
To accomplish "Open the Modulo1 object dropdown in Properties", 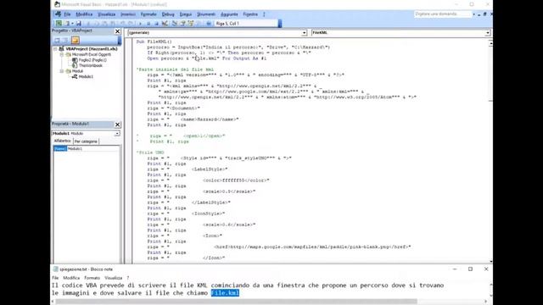I will click(x=117, y=134).
